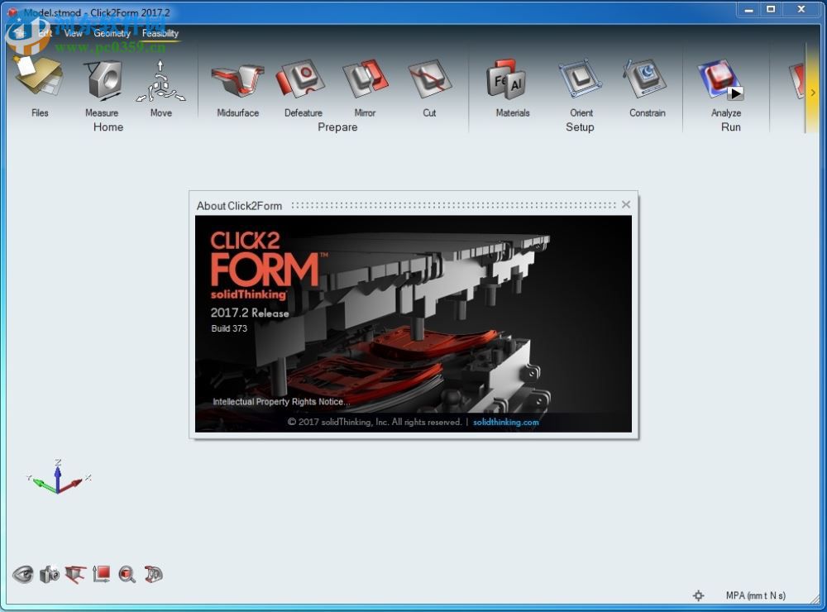The image size is (827, 612).
Task: Activate the Cut tool
Action: pyautogui.click(x=429, y=80)
